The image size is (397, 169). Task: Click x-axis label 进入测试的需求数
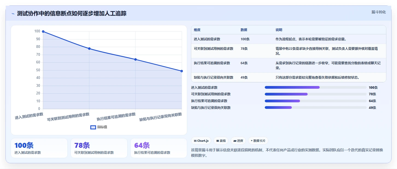click(29, 116)
